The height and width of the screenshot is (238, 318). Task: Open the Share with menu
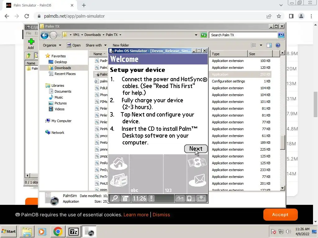pyautogui.click(x=96, y=45)
